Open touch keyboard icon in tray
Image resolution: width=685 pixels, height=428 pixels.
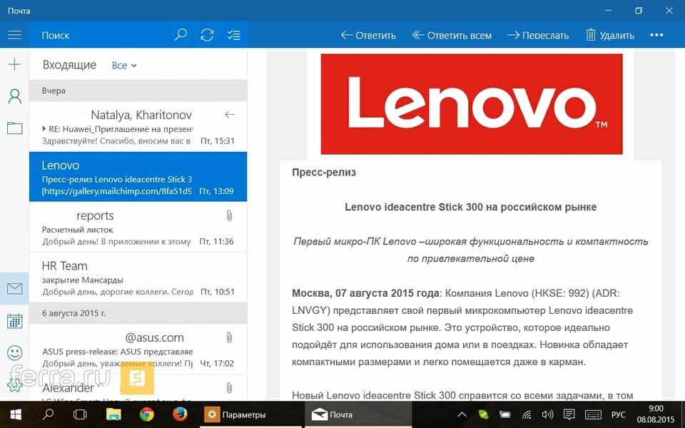coord(593,414)
